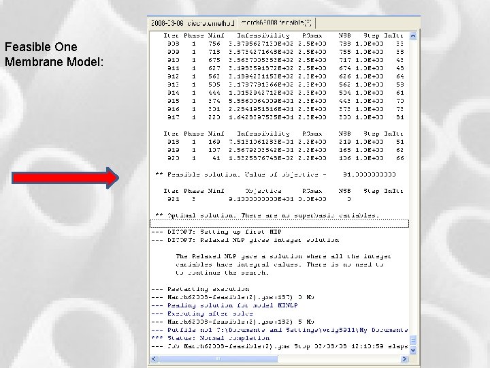Select the march62008-feasible(2) log tab
490x368 pixels.
276,22
